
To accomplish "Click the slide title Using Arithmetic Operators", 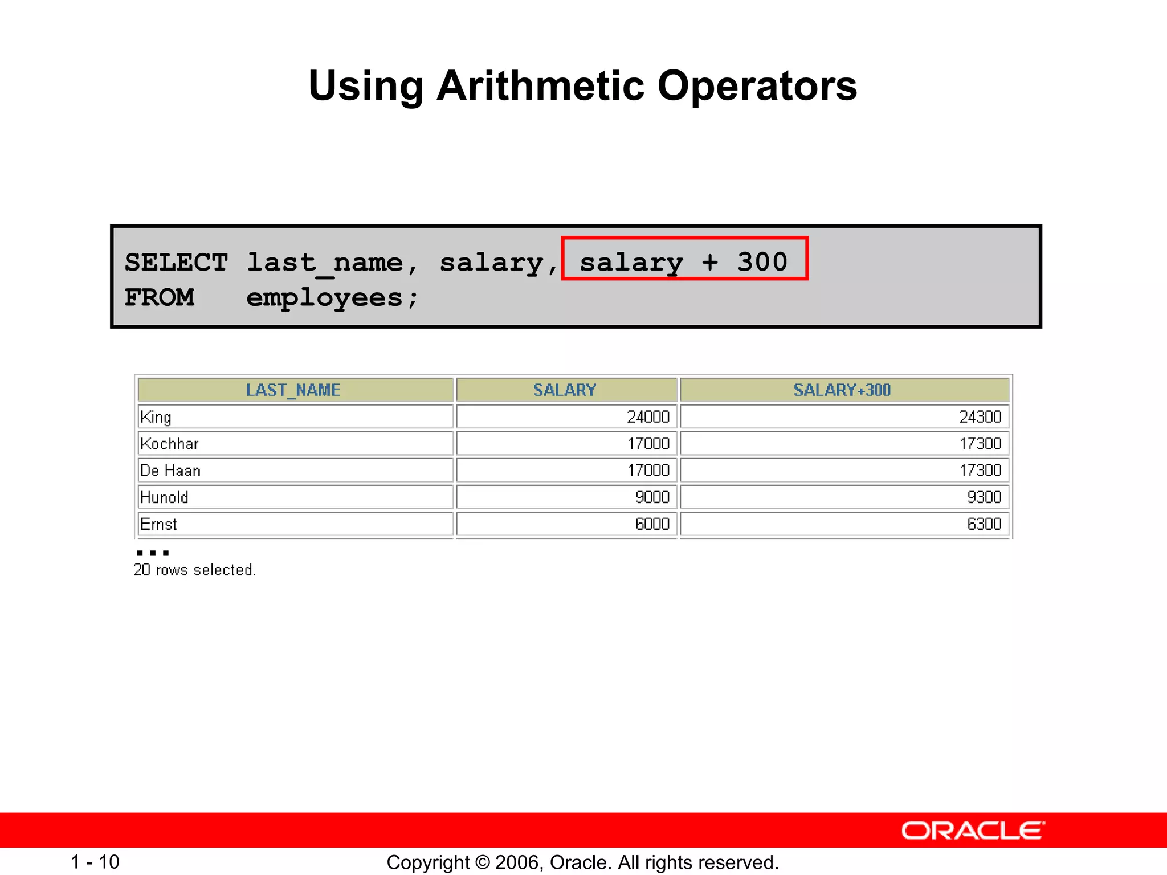I will click(582, 86).
